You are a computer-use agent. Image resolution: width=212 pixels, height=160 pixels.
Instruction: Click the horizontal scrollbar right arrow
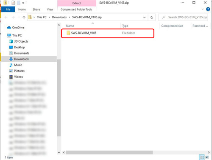click(209, 152)
